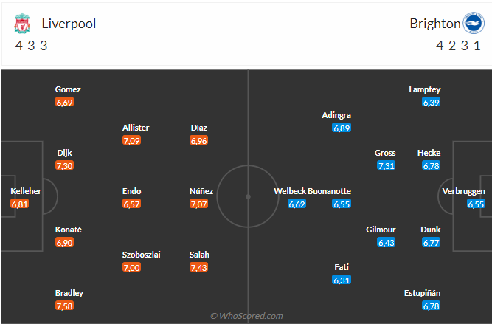Select Allister's 7,09 rating badge

coord(132,140)
